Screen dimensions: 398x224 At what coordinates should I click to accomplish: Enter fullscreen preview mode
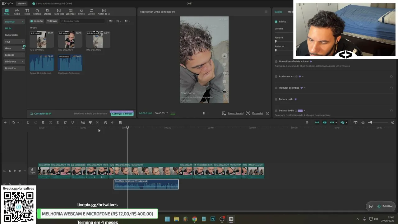click(268, 113)
